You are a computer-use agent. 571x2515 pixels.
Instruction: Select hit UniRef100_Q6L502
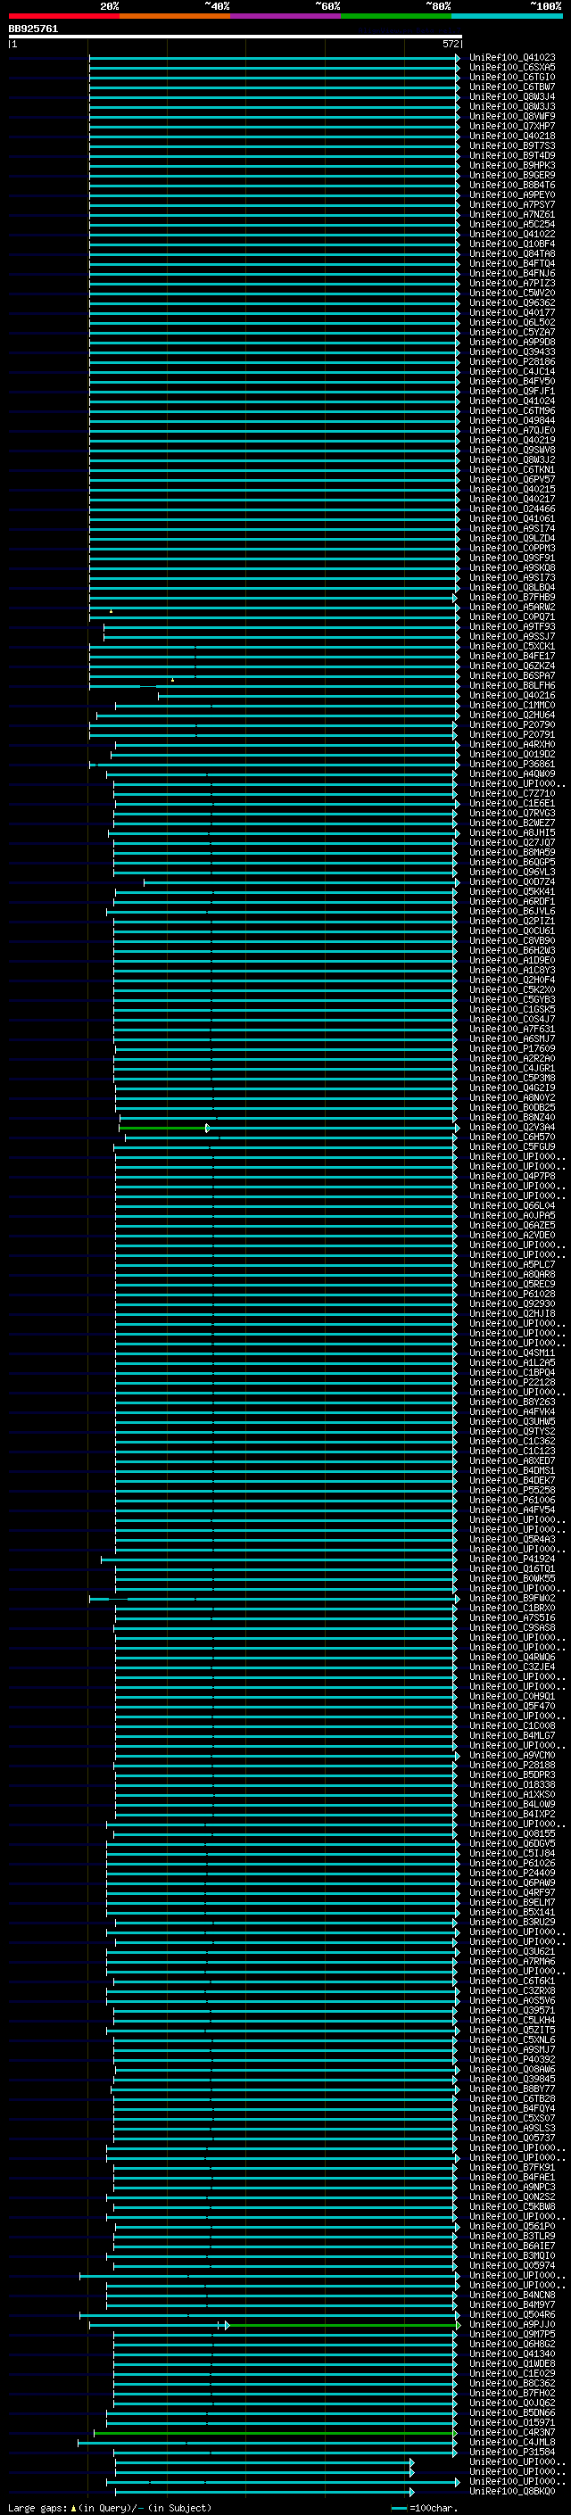(x=512, y=322)
